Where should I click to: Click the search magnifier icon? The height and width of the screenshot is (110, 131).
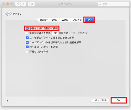click(x=100, y=4)
